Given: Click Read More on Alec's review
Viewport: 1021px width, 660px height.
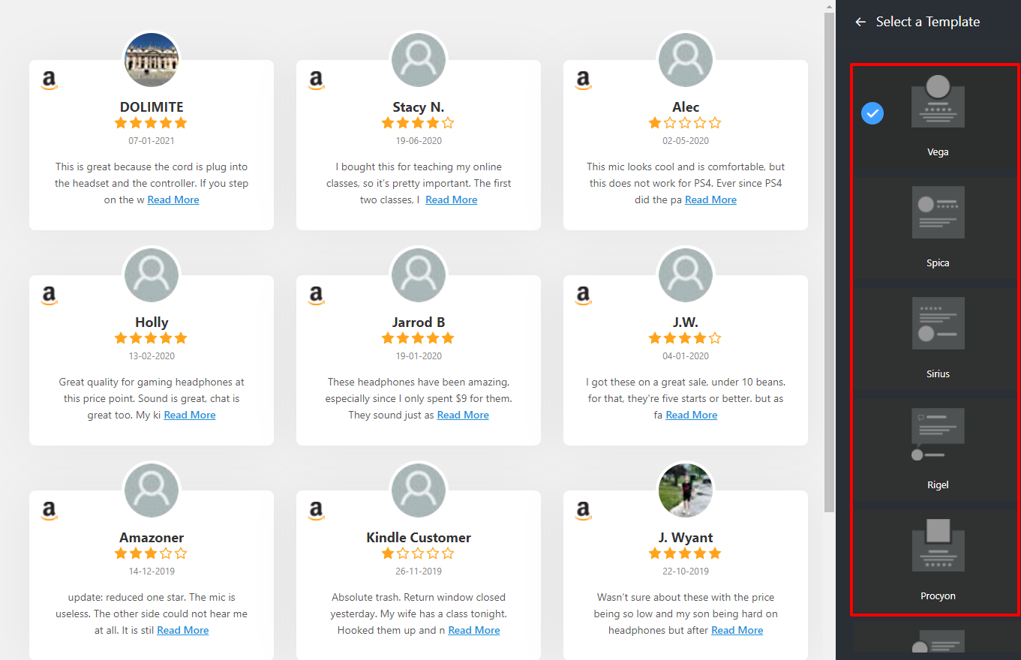Looking at the screenshot, I should point(710,200).
